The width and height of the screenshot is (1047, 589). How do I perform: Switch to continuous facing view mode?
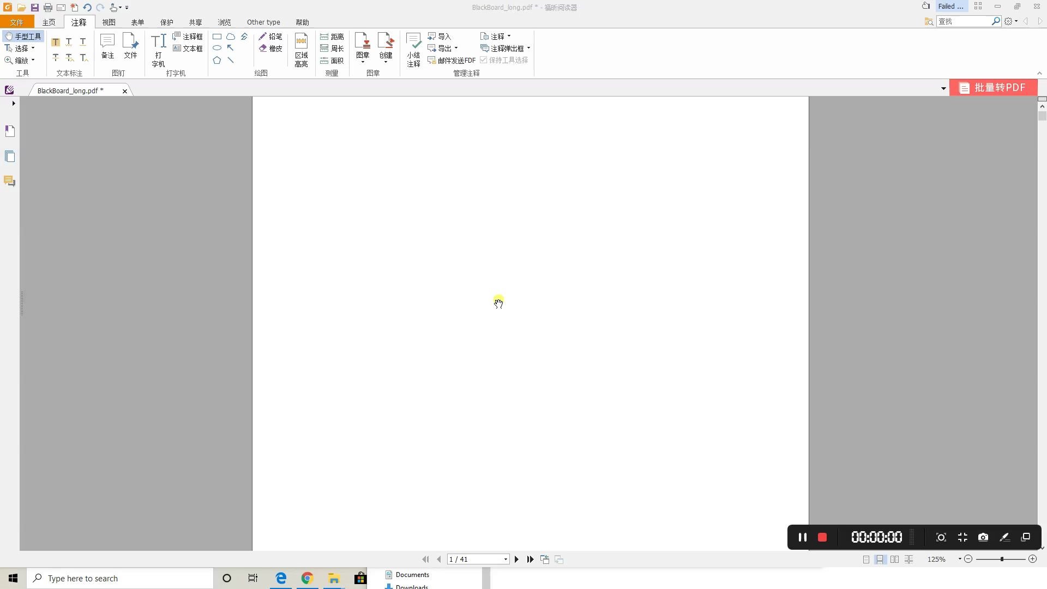[x=908, y=559]
